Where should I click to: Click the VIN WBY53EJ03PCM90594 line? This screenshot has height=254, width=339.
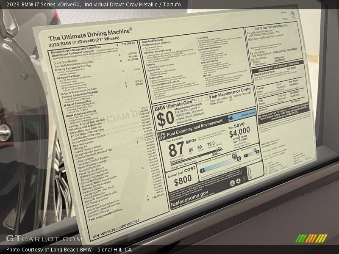(116, 229)
